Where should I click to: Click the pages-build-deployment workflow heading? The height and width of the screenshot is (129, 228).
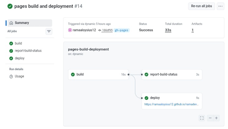88,49
